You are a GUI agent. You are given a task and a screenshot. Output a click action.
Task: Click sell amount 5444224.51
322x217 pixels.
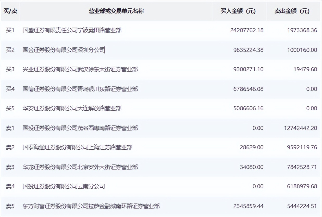302,206
